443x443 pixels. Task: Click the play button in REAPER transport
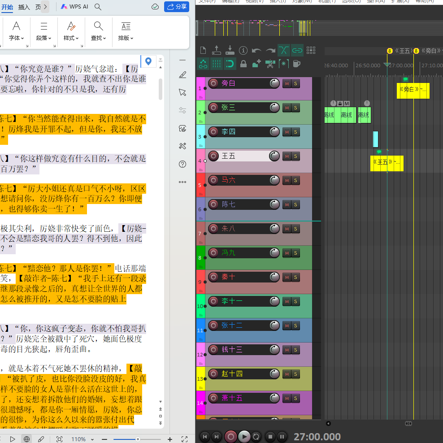pyautogui.click(x=244, y=437)
